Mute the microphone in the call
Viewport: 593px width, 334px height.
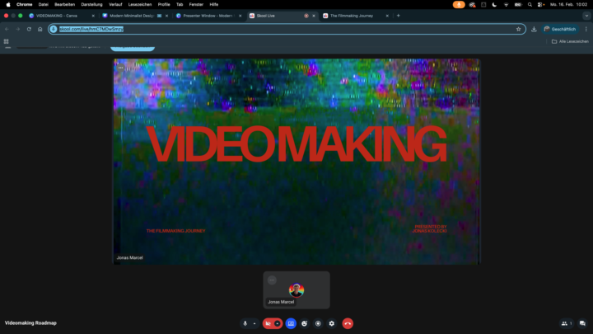point(245,323)
